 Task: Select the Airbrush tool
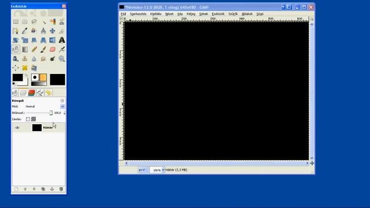coord(62,49)
